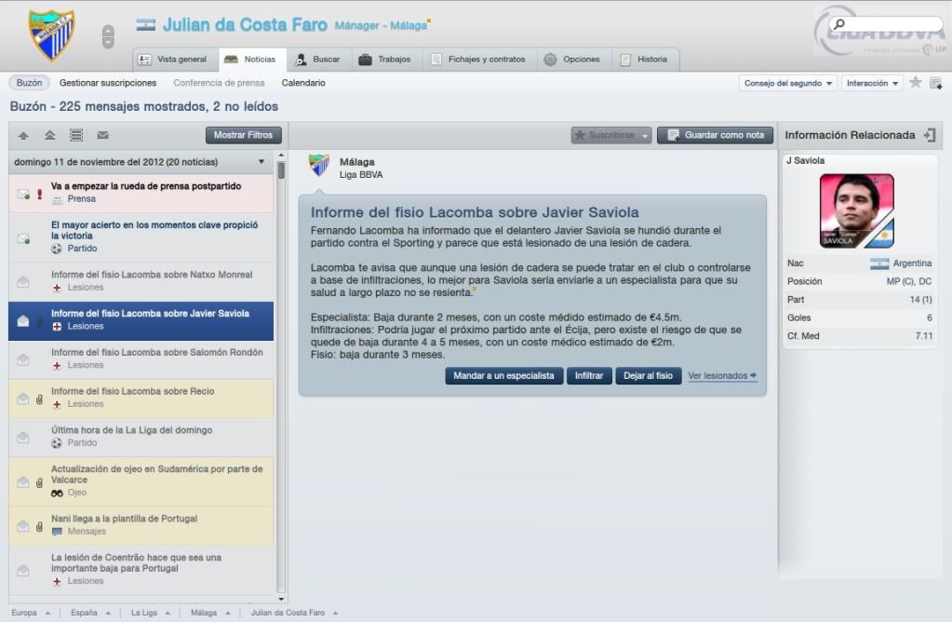Follow the Ver lesionados link
Screen dimensions: 952x622
(722, 375)
